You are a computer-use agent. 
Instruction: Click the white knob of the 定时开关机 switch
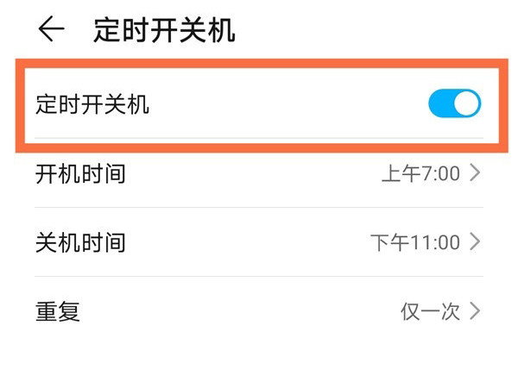point(466,104)
